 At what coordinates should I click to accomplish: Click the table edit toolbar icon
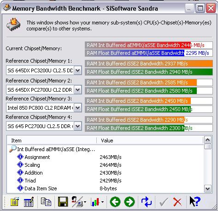pyautogui.click(x=29, y=202)
